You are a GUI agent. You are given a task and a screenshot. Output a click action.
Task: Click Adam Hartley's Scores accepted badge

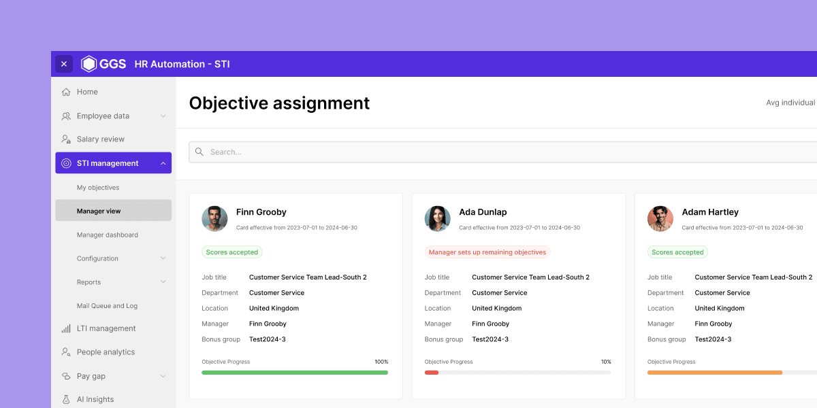677,252
